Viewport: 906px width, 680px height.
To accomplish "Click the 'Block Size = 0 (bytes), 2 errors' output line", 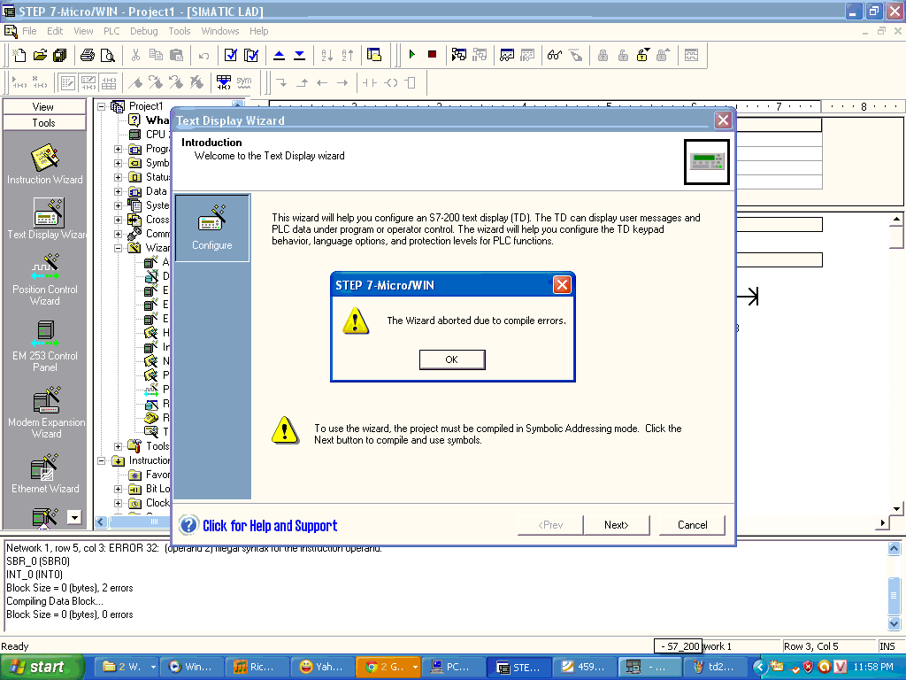I will (69, 588).
